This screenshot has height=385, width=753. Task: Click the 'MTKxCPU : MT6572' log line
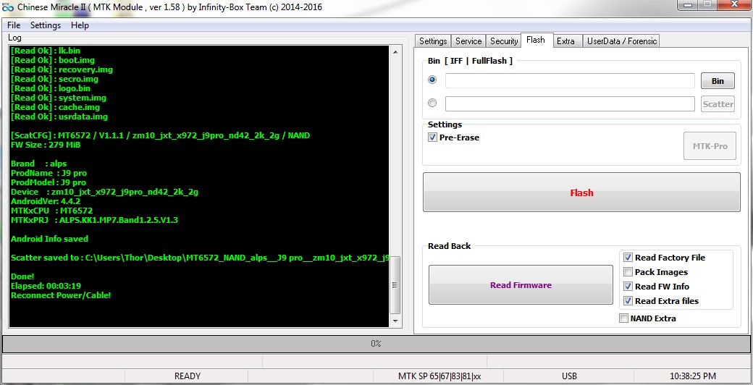pos(52,211)
